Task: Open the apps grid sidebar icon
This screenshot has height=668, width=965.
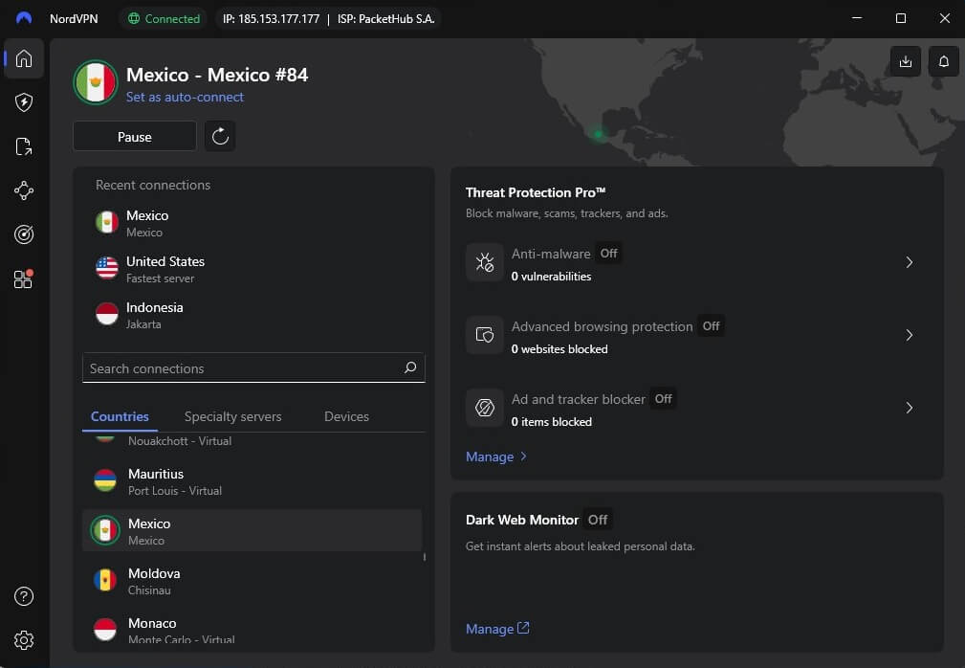Action: pos(24,278)
